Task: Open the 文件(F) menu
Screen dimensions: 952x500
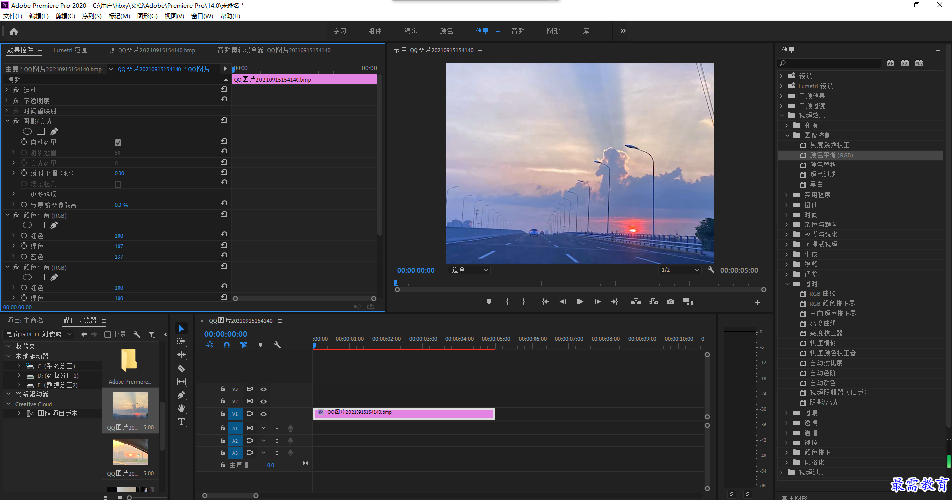Action: pos(13,16)
